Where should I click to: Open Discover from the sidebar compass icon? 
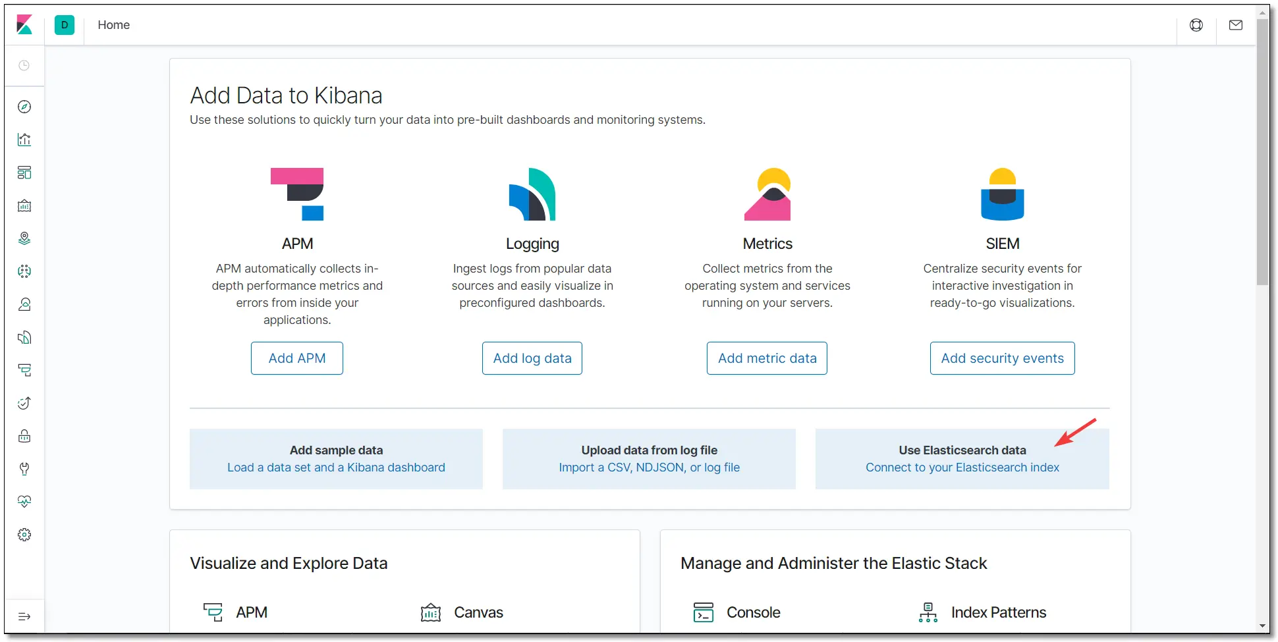pyautogui.click(x=24, y=107)
